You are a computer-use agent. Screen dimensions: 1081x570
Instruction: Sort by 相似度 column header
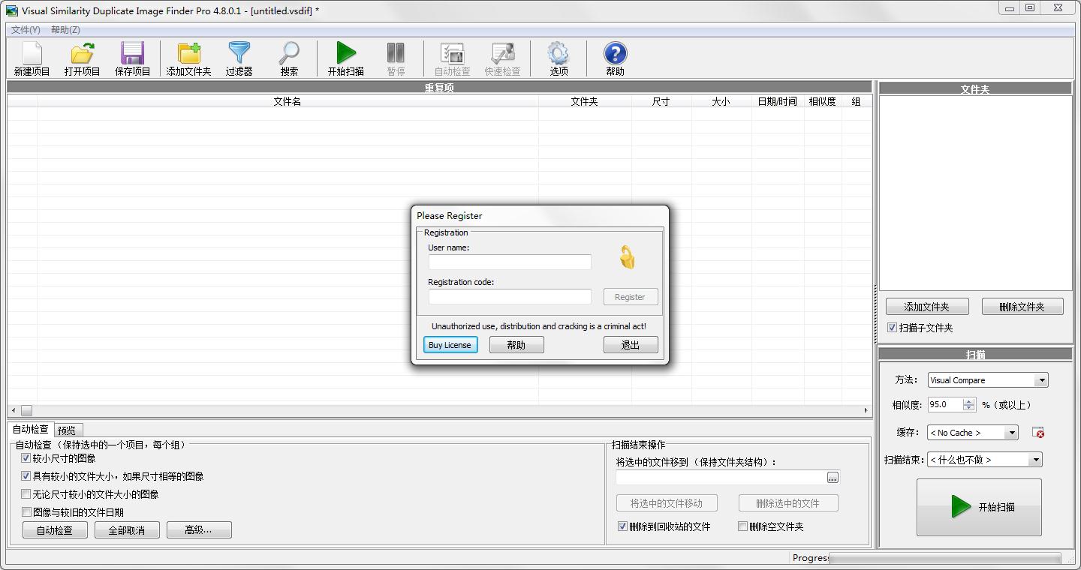[822, 101]
